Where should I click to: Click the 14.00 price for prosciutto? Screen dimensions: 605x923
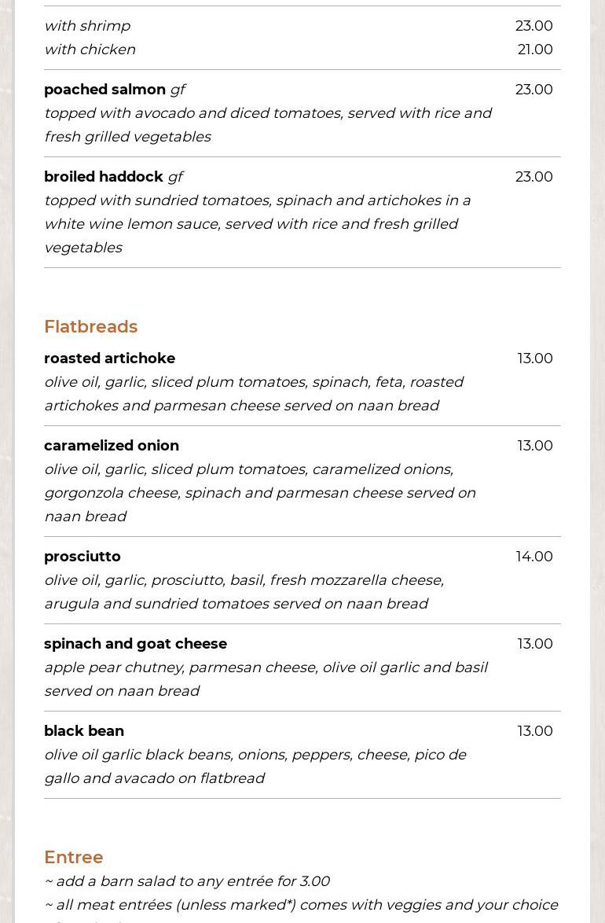[534, 557]
